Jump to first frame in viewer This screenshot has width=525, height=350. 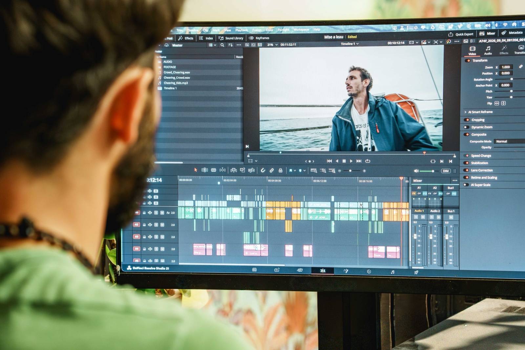[x=329, y=161]
